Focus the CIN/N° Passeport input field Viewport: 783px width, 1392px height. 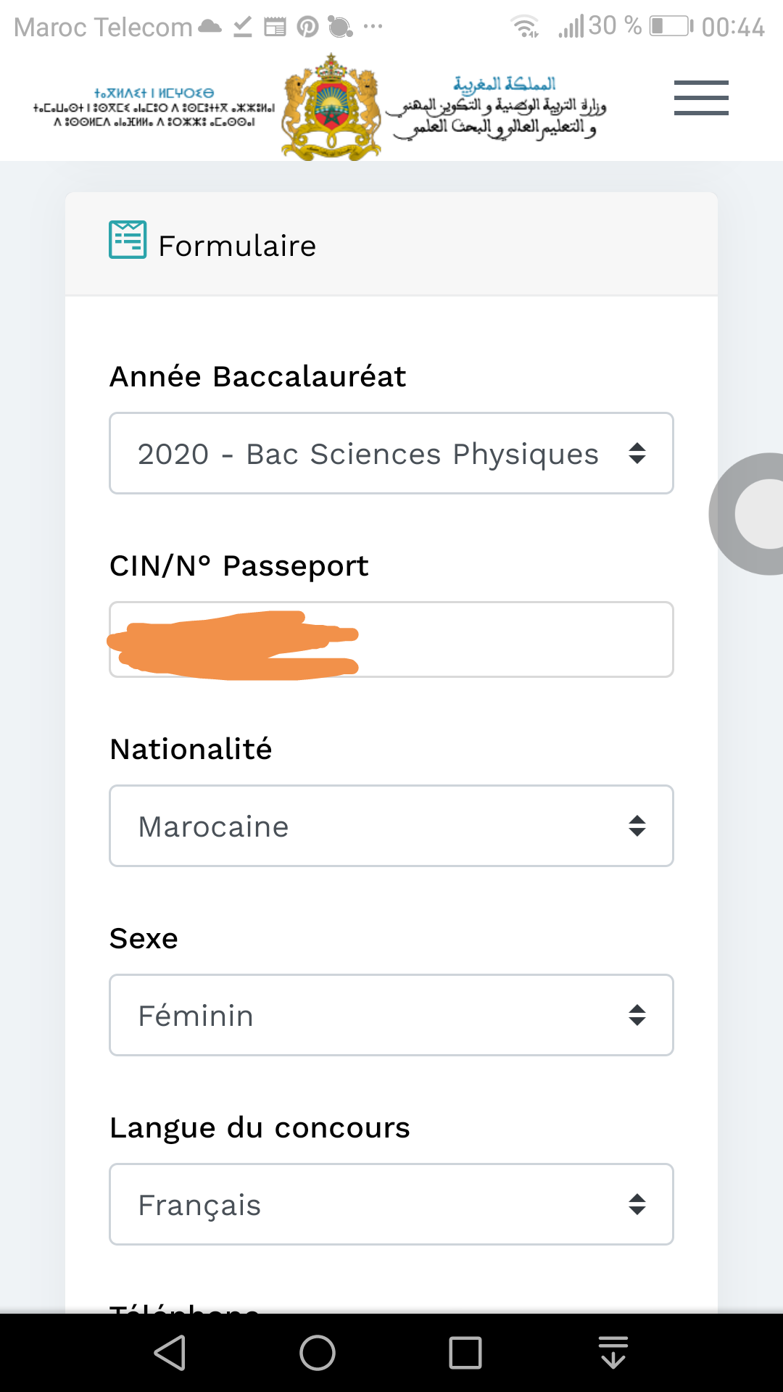click(507, 639)
